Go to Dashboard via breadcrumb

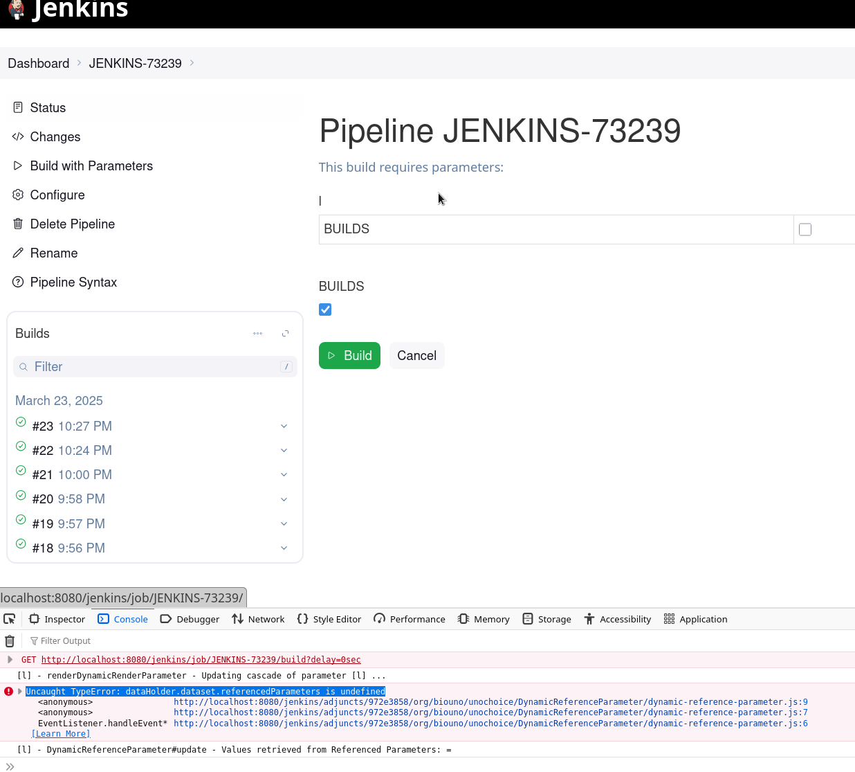point(39,63)
